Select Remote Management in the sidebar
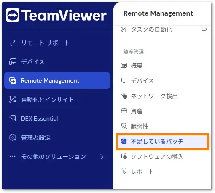The width and height of the screenshot is (215, 193). pos(57,80)
